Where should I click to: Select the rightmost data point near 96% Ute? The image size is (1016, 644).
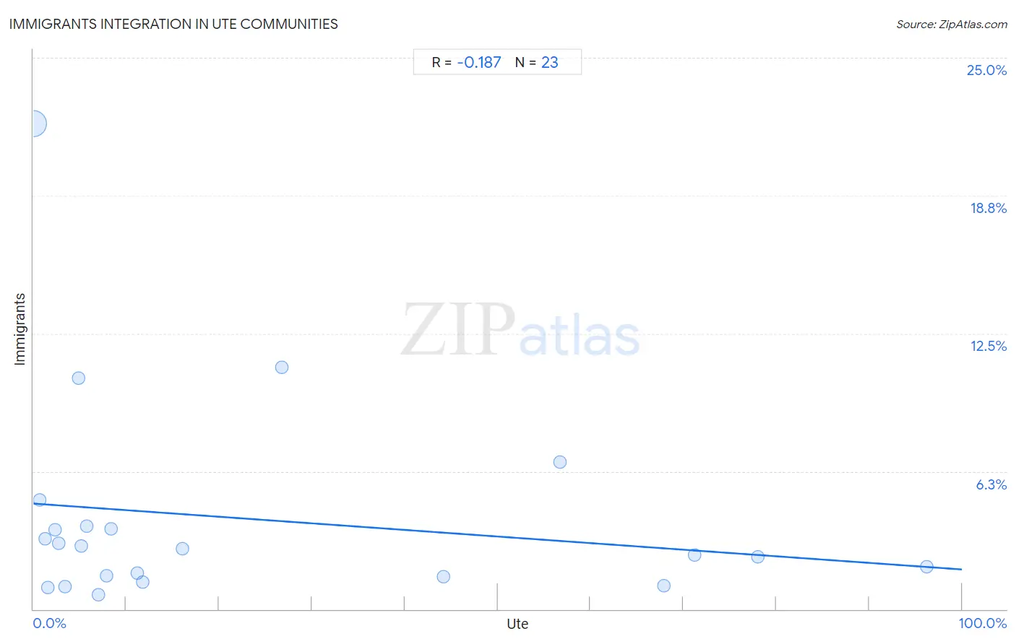tap(927, 567)
